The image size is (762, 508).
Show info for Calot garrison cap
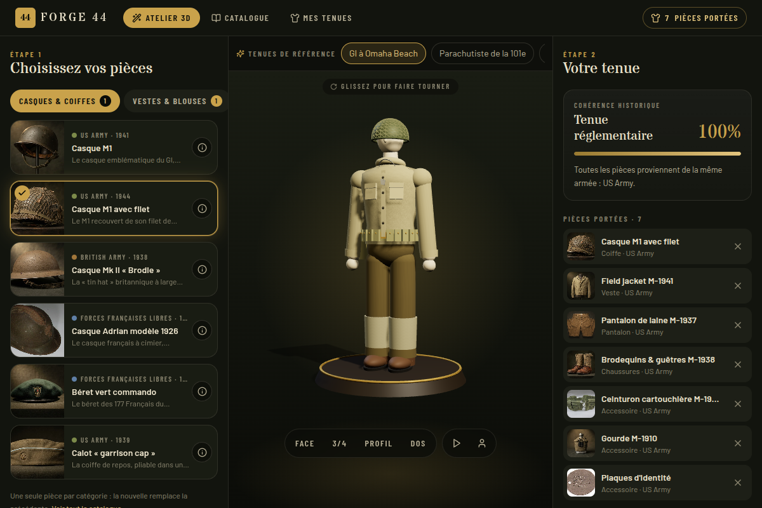click(202, 452)
